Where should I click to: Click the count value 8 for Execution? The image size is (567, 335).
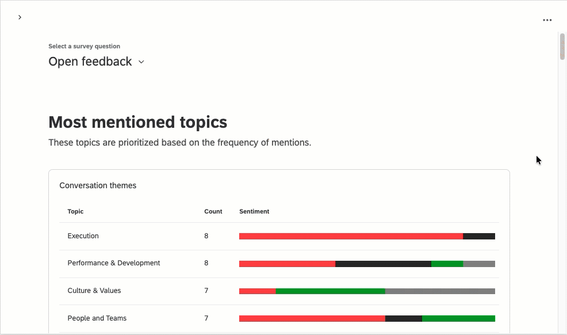(x=206, y=235)
